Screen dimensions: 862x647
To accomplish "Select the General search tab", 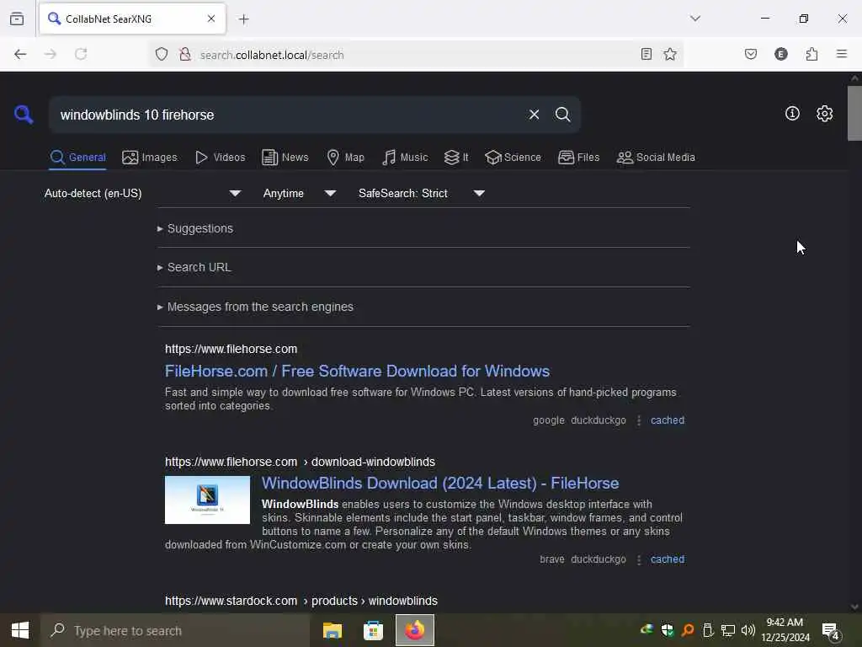I will (x=78, y=158).
